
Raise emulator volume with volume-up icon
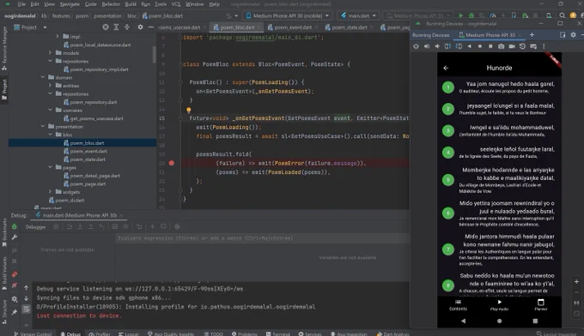[x=427, y=46]
